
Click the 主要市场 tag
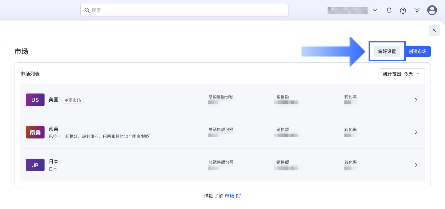pos(73,100)
